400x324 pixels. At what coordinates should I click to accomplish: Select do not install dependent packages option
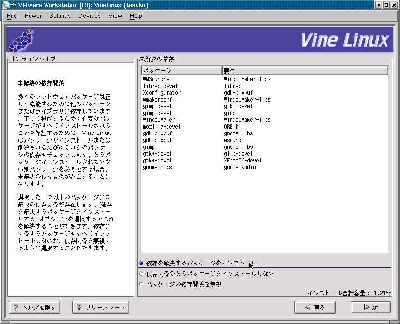(141, 274)
